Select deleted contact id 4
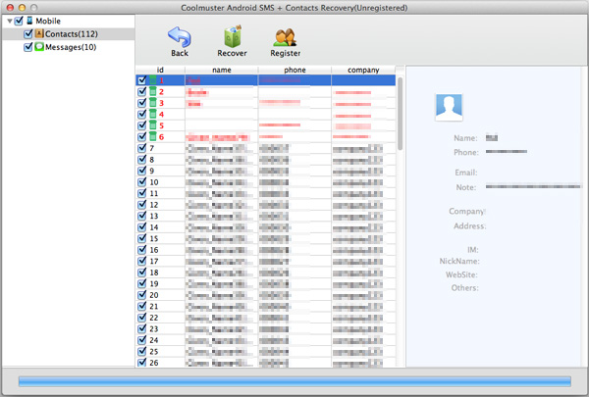589x397 pixels. pos(266,114)
